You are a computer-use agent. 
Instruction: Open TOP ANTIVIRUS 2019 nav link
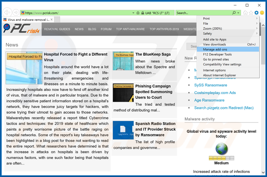[164, 29]
